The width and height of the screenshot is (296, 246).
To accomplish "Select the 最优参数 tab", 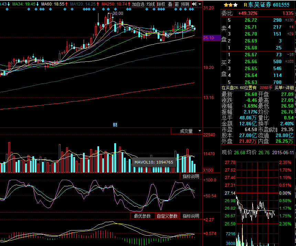I will tap(142, 216).
